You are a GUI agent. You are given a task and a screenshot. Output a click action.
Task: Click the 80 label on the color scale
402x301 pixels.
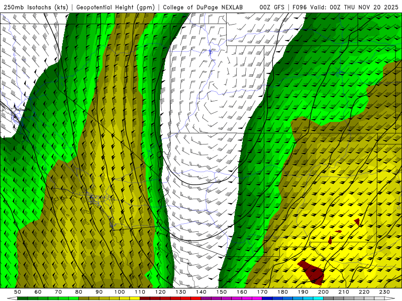click(x=79, y=292)
